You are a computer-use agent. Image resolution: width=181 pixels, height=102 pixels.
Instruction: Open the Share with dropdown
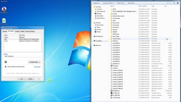coord(121,3)
